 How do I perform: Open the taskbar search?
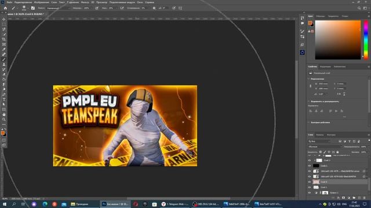tap(14, 204)
